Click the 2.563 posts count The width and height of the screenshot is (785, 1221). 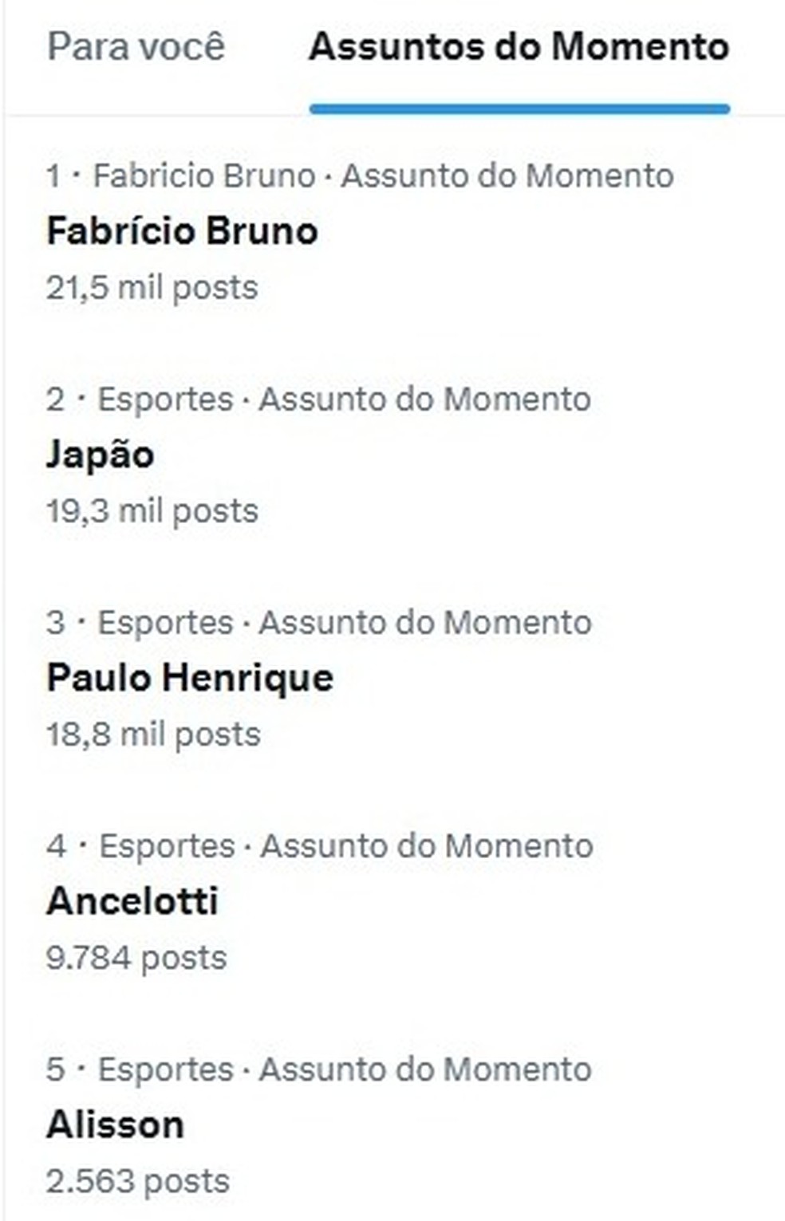(137, 1181)
